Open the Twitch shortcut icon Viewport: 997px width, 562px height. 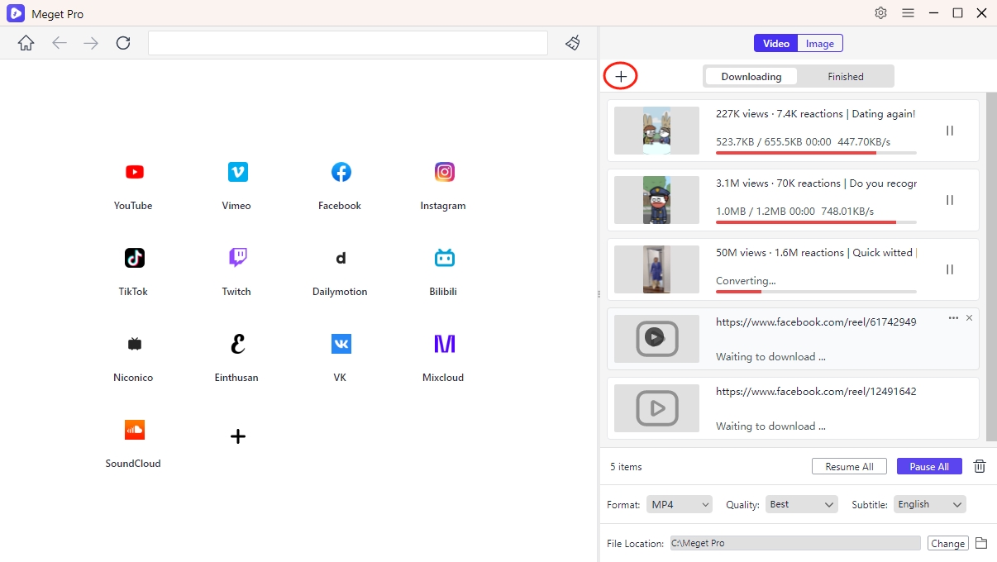pos(238,258)
